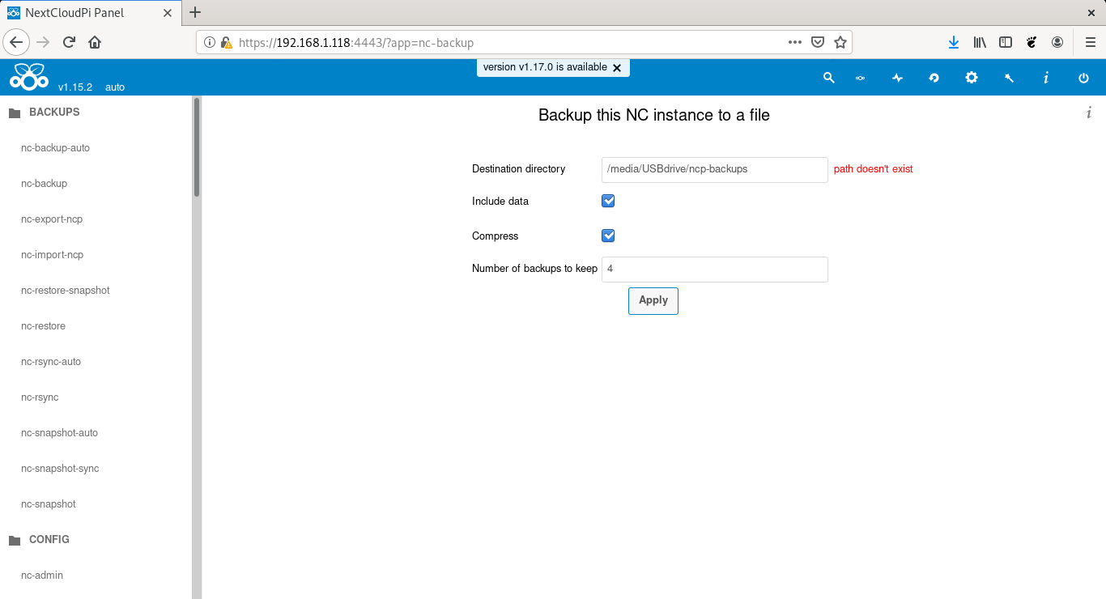Open nc-export-ncp in sidebar
Image resolution: width=1106 pixels, height=599 pixels.
click(x=52, y=219)
